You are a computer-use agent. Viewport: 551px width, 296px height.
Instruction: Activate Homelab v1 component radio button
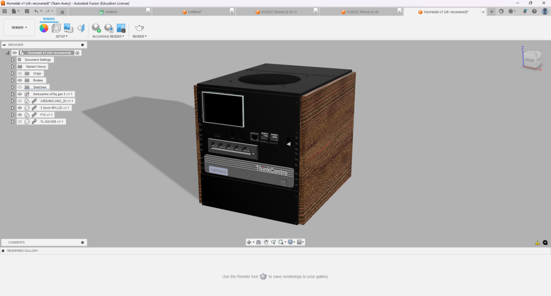pos(77,53)
